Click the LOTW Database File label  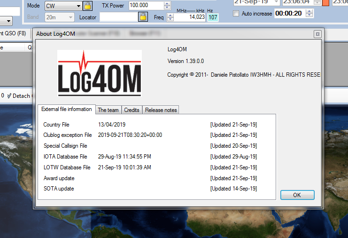67,167
